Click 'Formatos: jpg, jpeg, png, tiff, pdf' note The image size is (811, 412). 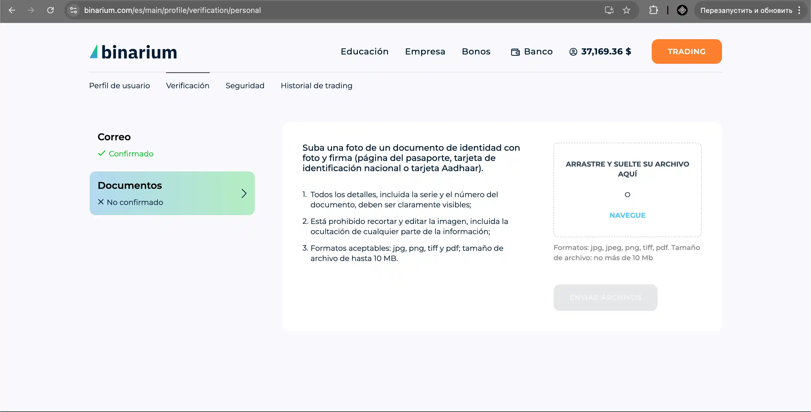point(626,253)
